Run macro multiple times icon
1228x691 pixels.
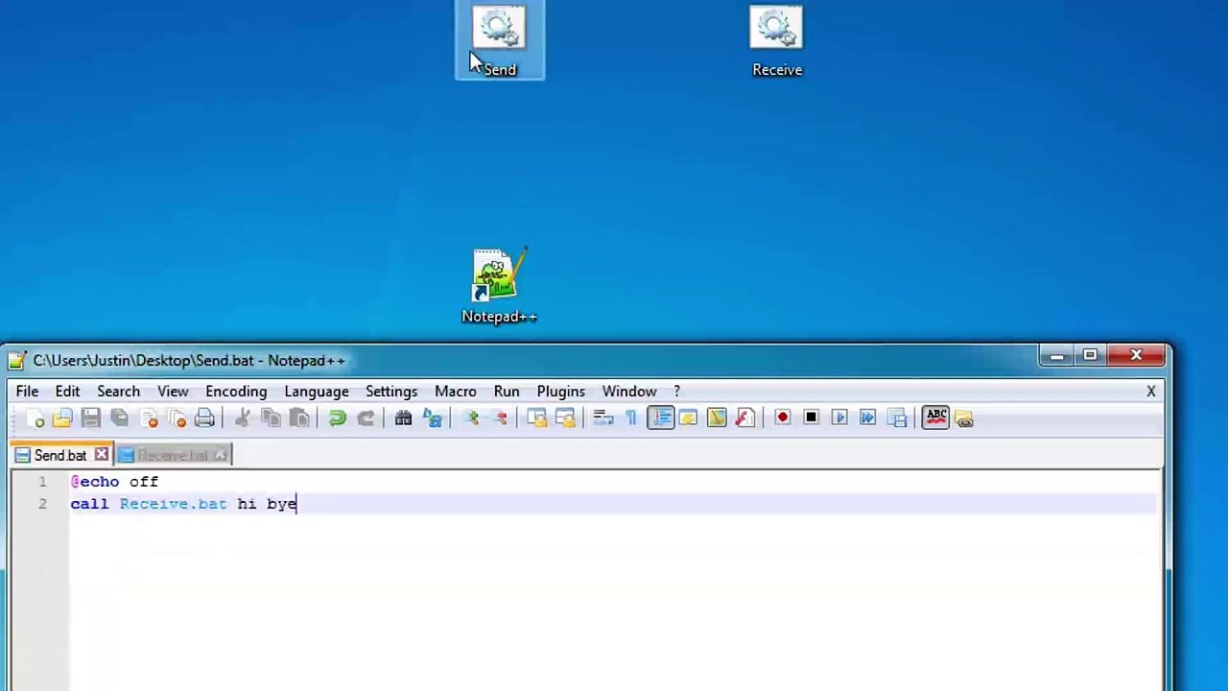[x=868, y=418]
